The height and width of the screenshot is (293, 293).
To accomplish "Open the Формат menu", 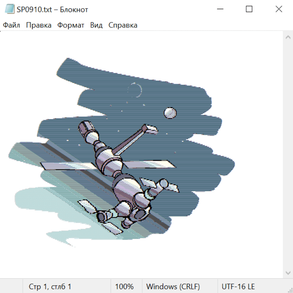I will 71,25.
